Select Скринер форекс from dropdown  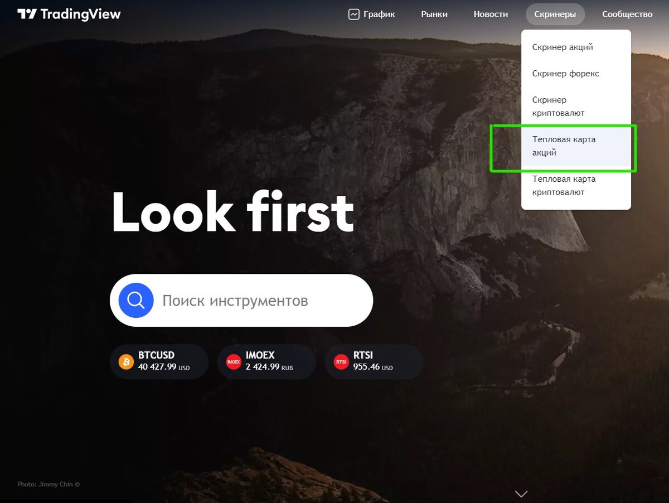point(576,74)
